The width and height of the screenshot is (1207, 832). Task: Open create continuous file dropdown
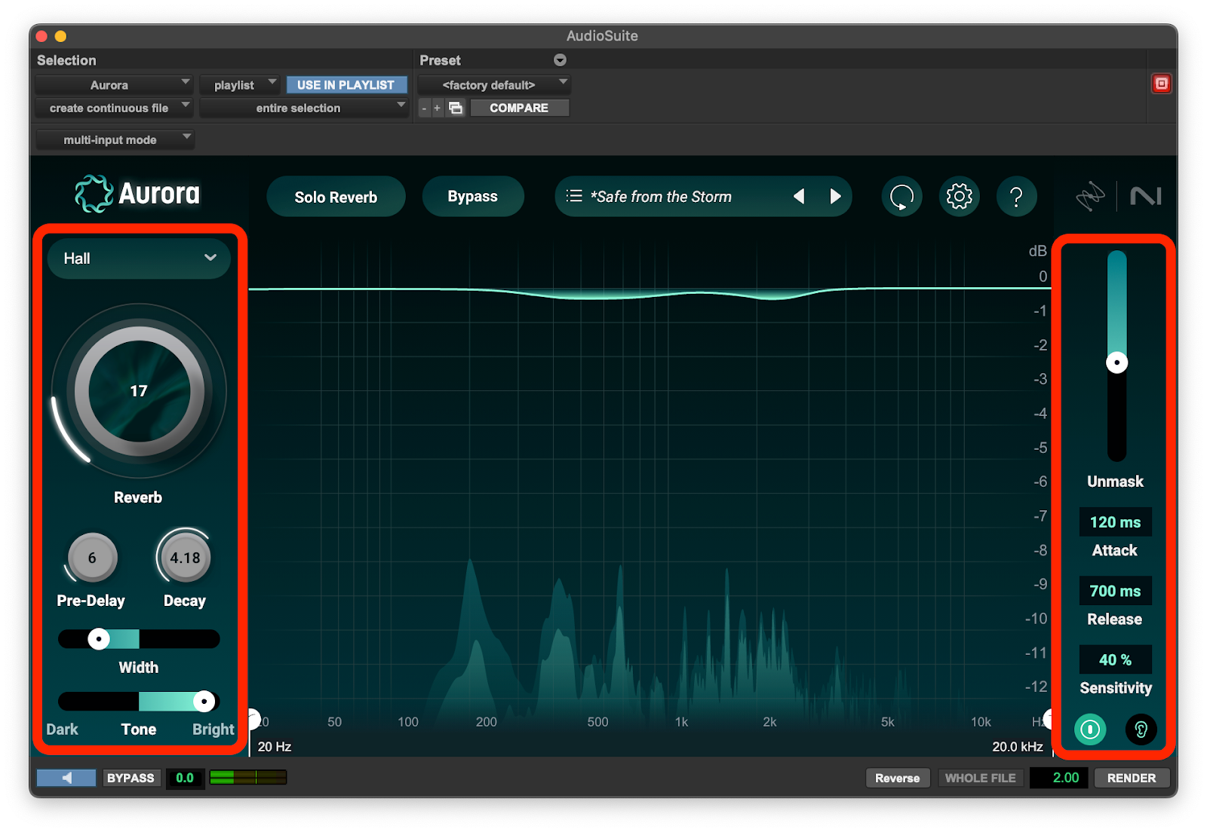(114, 108)
